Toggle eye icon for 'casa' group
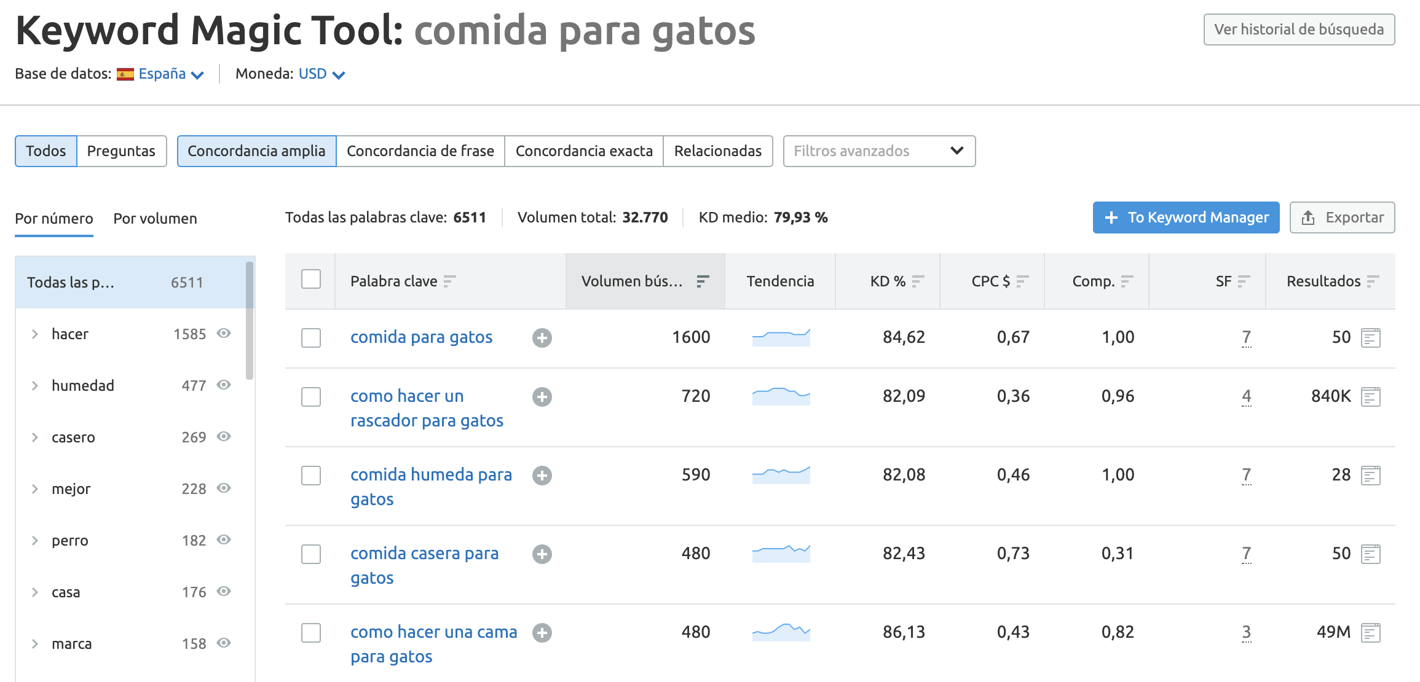Viewport: 1420px width, 682px height. (x=224, y=591)
